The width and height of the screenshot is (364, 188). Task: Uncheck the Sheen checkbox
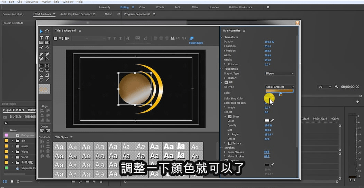(x=230, y=117)
